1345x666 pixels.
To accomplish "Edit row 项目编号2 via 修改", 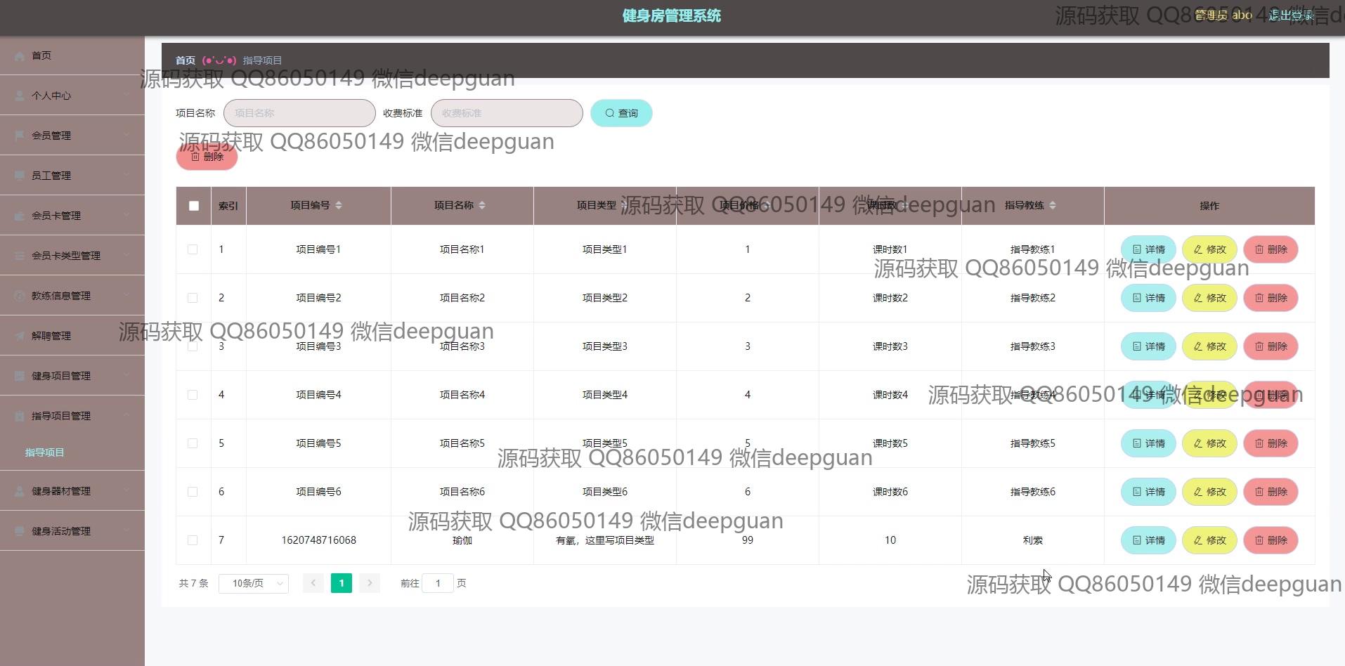I will (1209, 298).
